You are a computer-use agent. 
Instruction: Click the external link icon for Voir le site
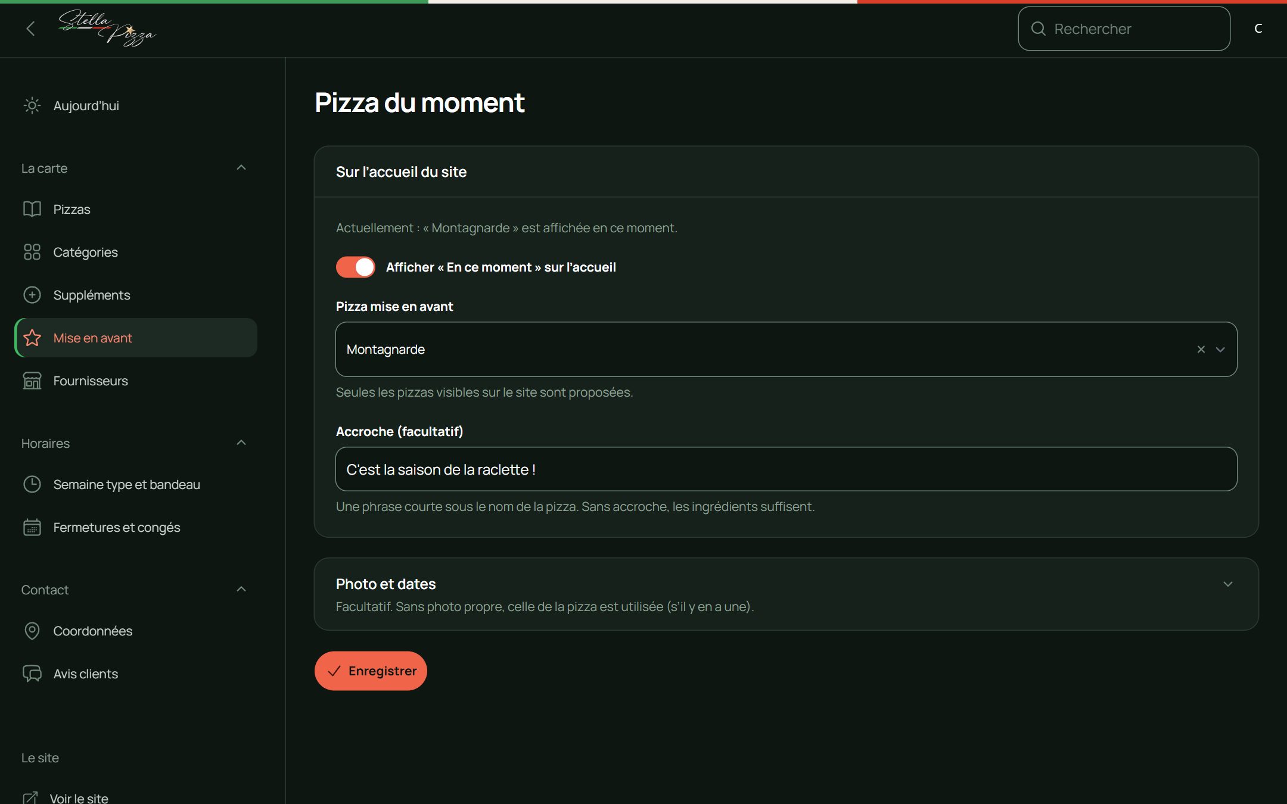coord(30,798)
